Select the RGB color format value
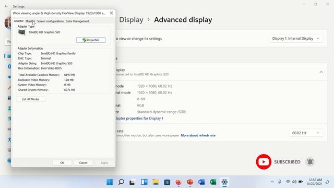This screenshot has width=334, height=188. pyautogui.click(x=140, y=105)
